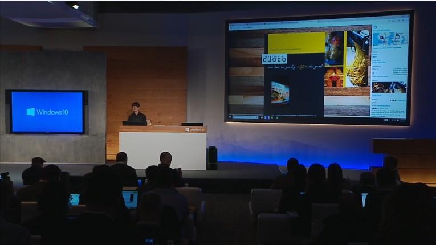Click the browser address bar
The height and width of the screenshot is (245, 436).
tap(300, 27)
